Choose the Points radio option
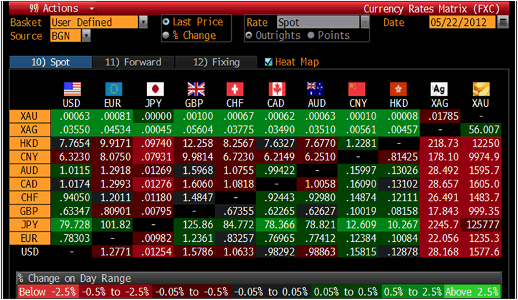The width and height of the screenshot is (518, 300). [x=311, y=36]
